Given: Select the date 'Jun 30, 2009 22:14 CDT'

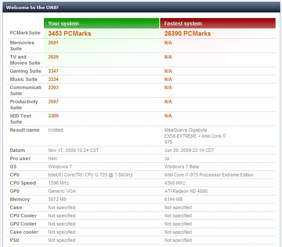Looking at the screenshot, I should [189, 150].
